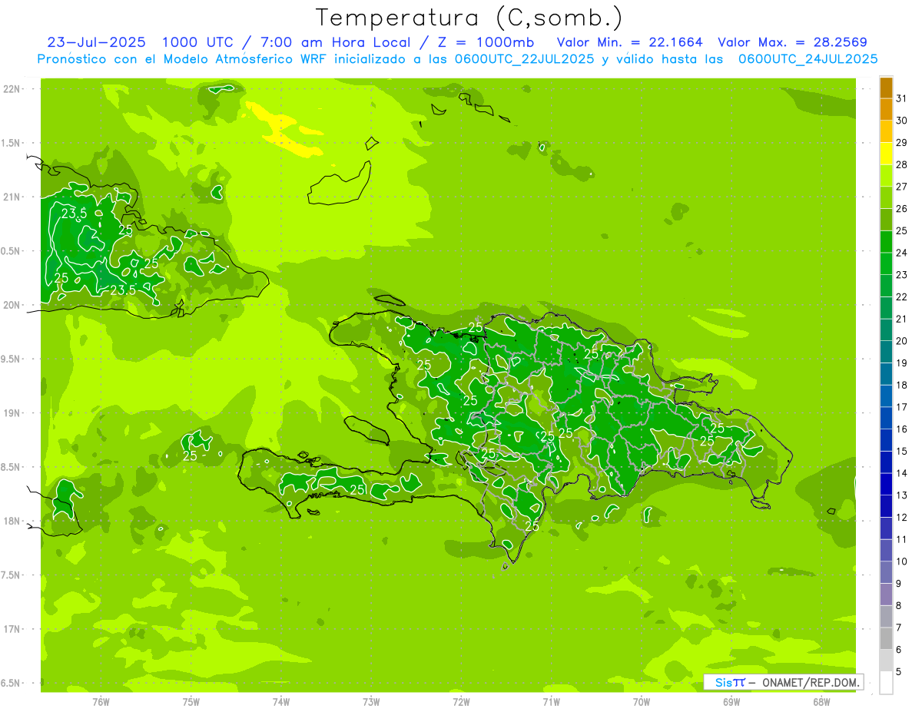The image size is (922, 712).
Task: Click the '22N' latitude axis label
Action: click(x=11, y=89)
